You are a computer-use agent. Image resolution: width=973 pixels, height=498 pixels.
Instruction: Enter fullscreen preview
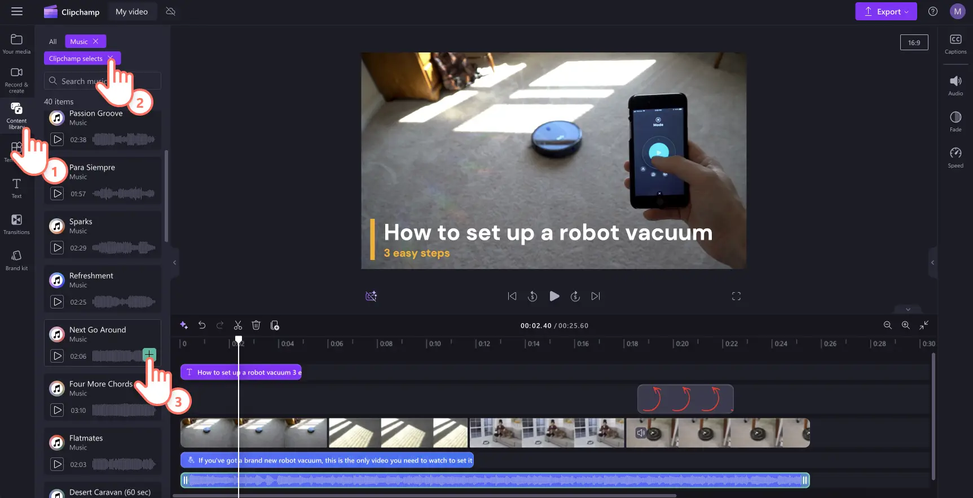tap(736, 296)
